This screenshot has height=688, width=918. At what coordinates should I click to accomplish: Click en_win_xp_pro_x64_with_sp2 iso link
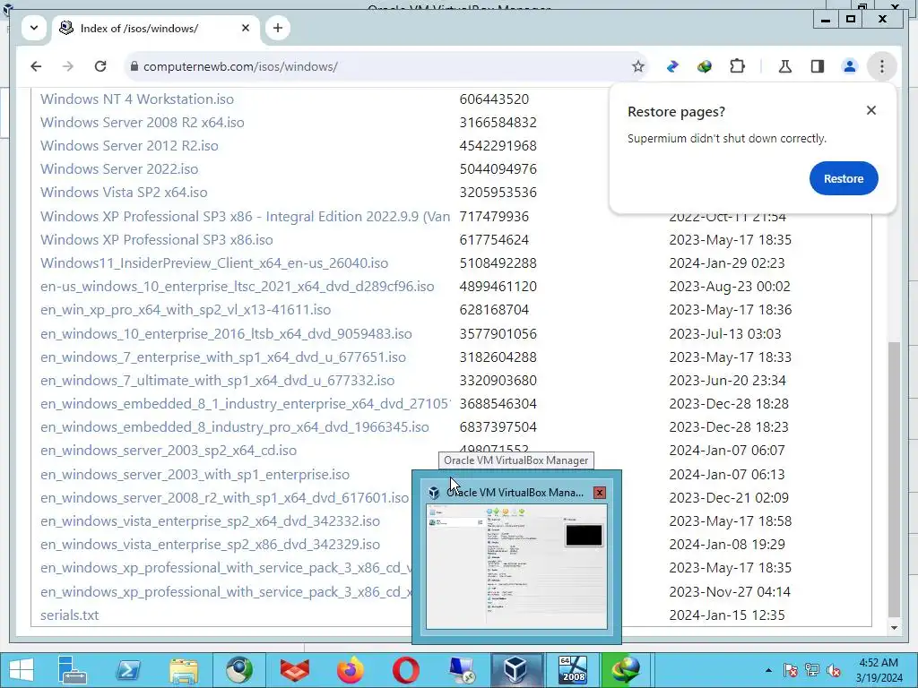(186, 310)
